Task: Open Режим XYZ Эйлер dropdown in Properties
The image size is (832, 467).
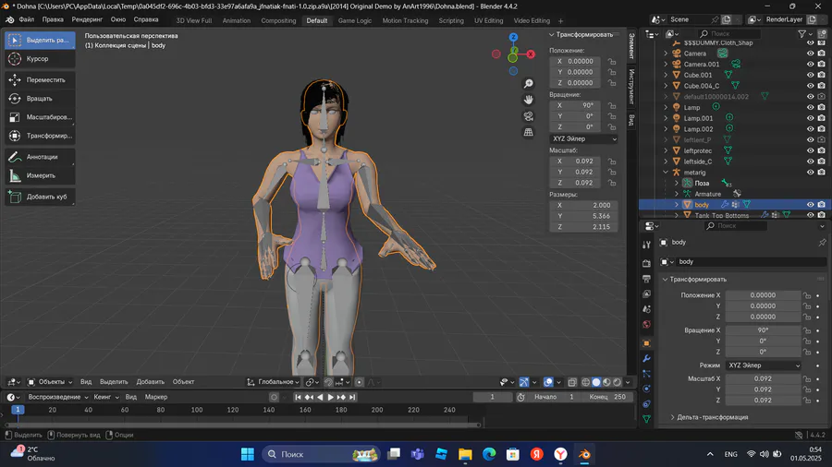Action: (763, 365)
